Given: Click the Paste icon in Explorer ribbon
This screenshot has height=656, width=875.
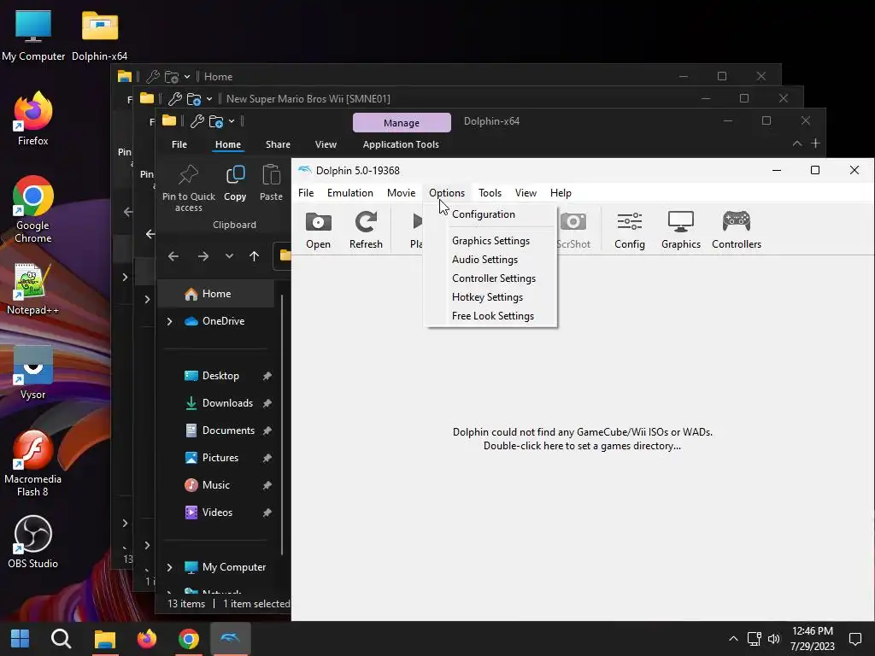Looking at the screenshot, I should (271, 183).
